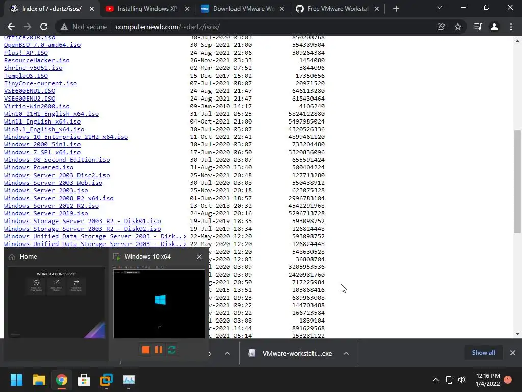Open Windows_Storage_Server_2003_R2_-_Disk01.iso link
Image resolution: width=522 pixels, height=392 pixels.
(x=82, y=222)
